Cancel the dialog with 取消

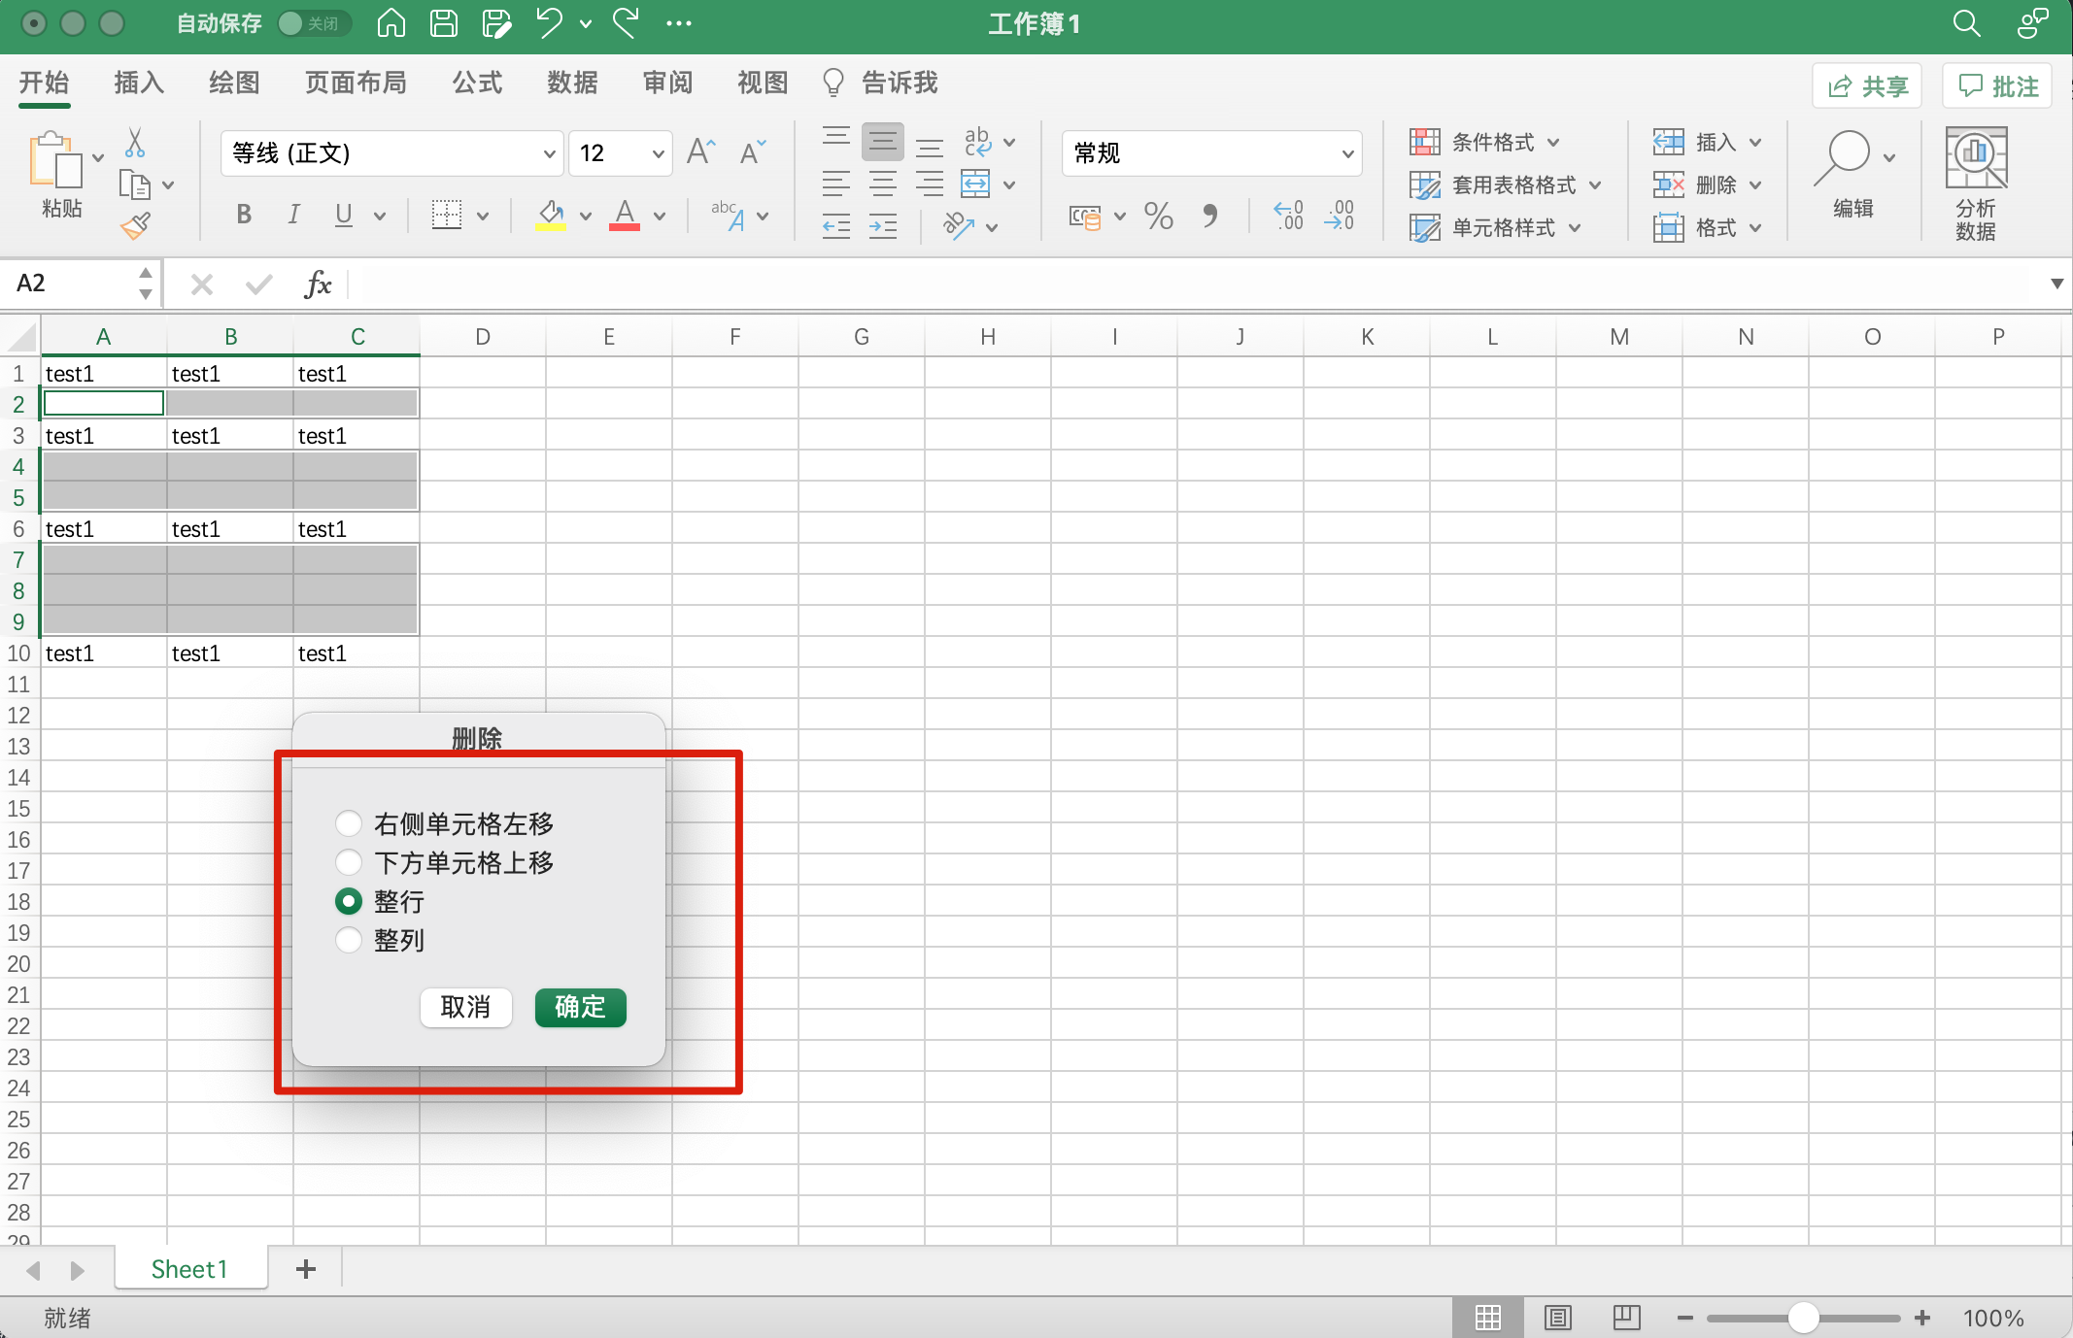coord(465,1007)
